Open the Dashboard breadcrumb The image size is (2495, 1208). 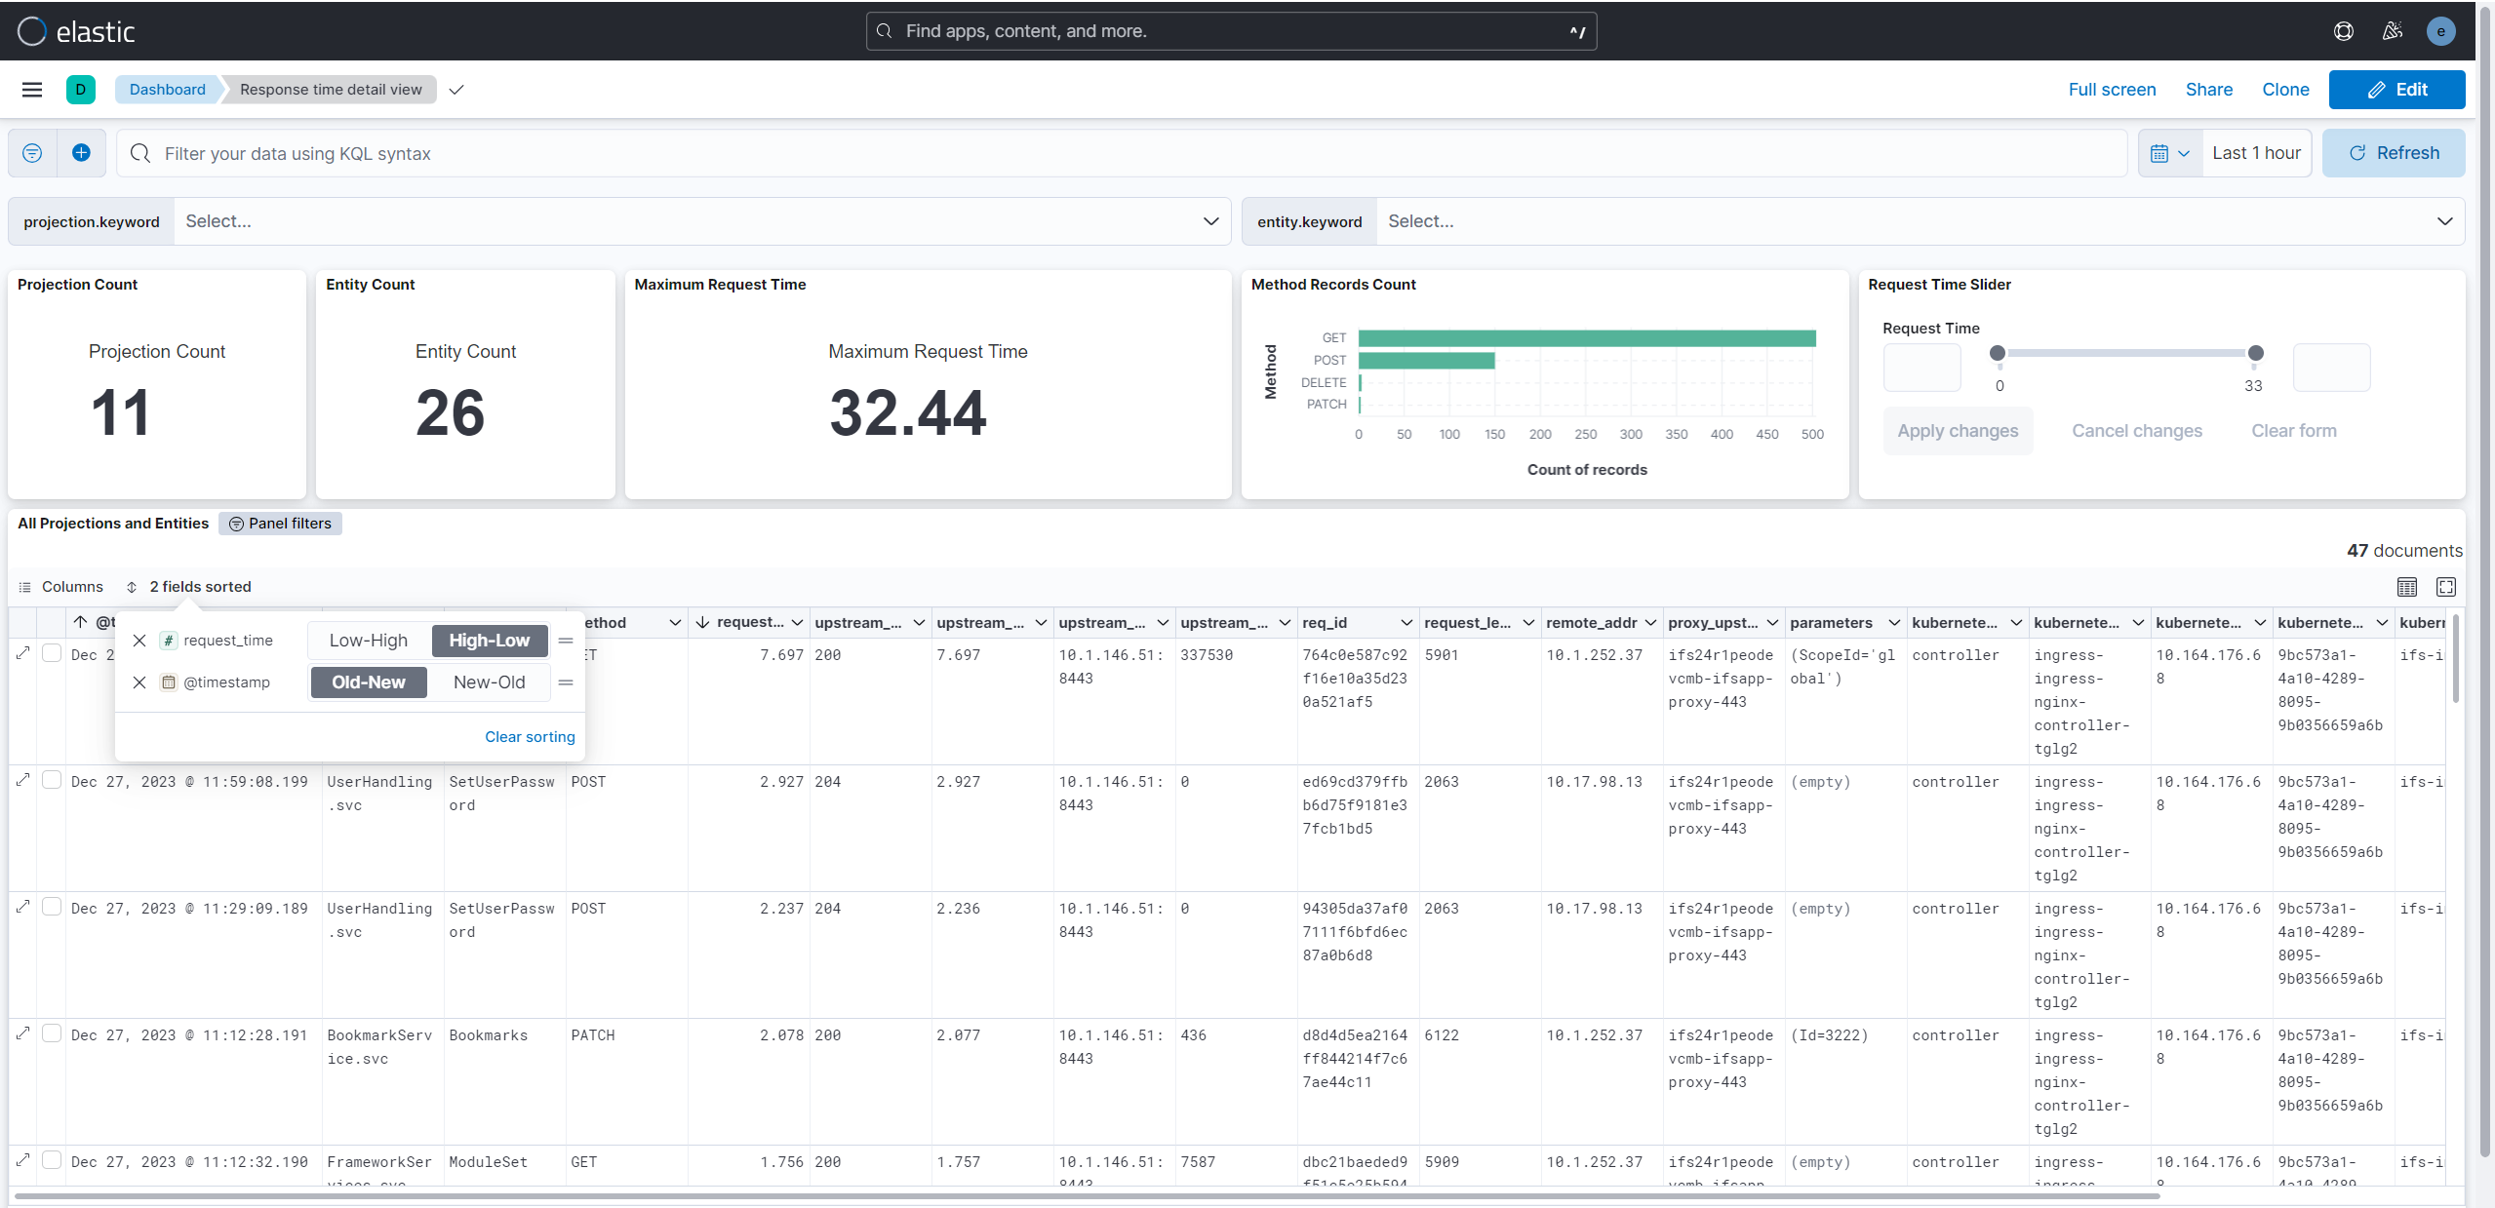[166, 89]
